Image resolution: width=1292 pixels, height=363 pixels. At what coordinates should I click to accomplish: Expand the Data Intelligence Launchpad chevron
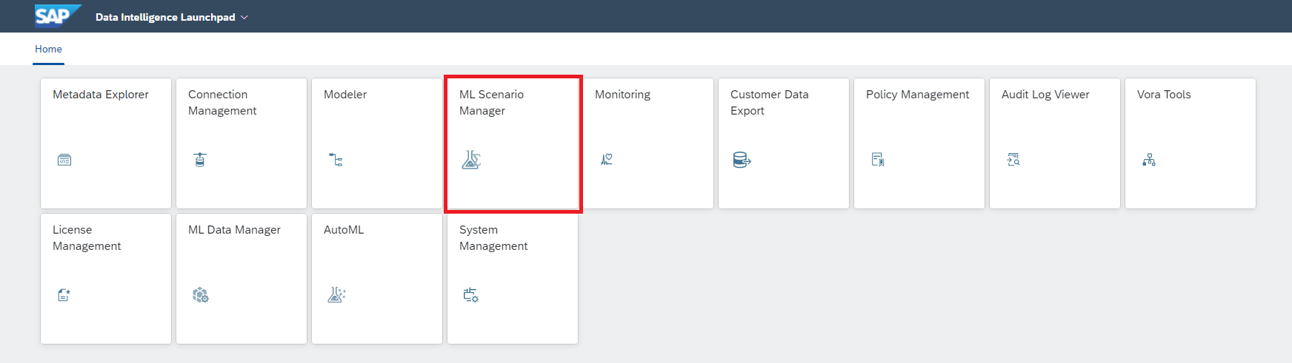244,17
